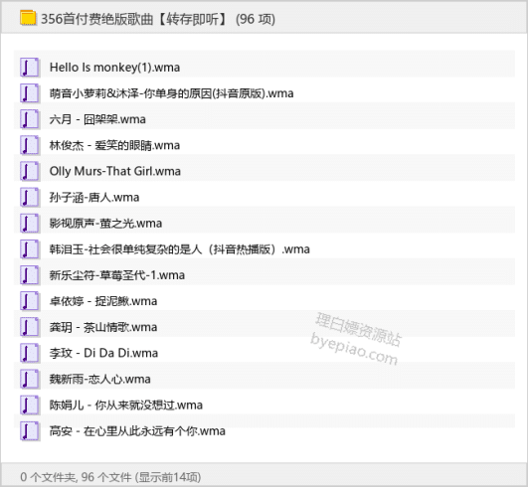Select the Hello Is monkey(1).wma filename
This screenshot has height=487, width=528.
point(114,68)
